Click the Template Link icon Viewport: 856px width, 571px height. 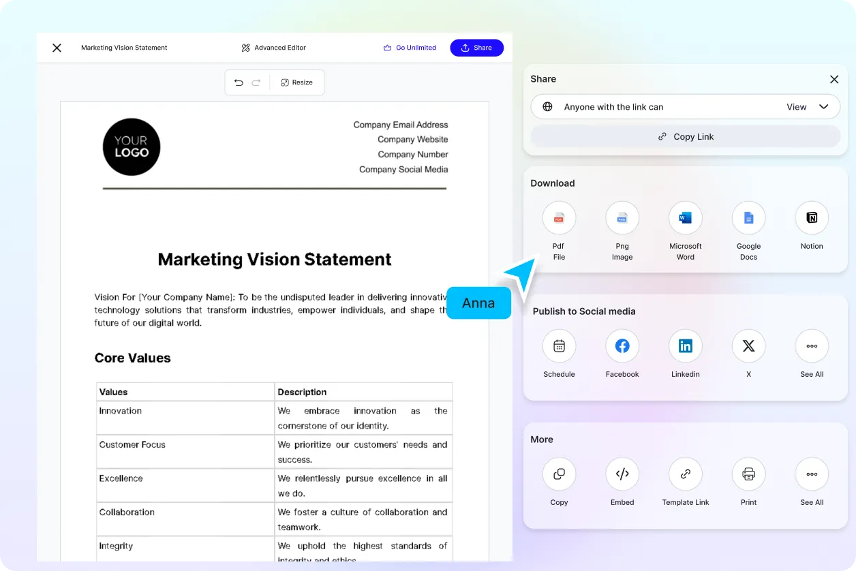pos(685,474)
